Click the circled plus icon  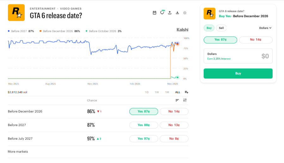click(x=185, y=13)
